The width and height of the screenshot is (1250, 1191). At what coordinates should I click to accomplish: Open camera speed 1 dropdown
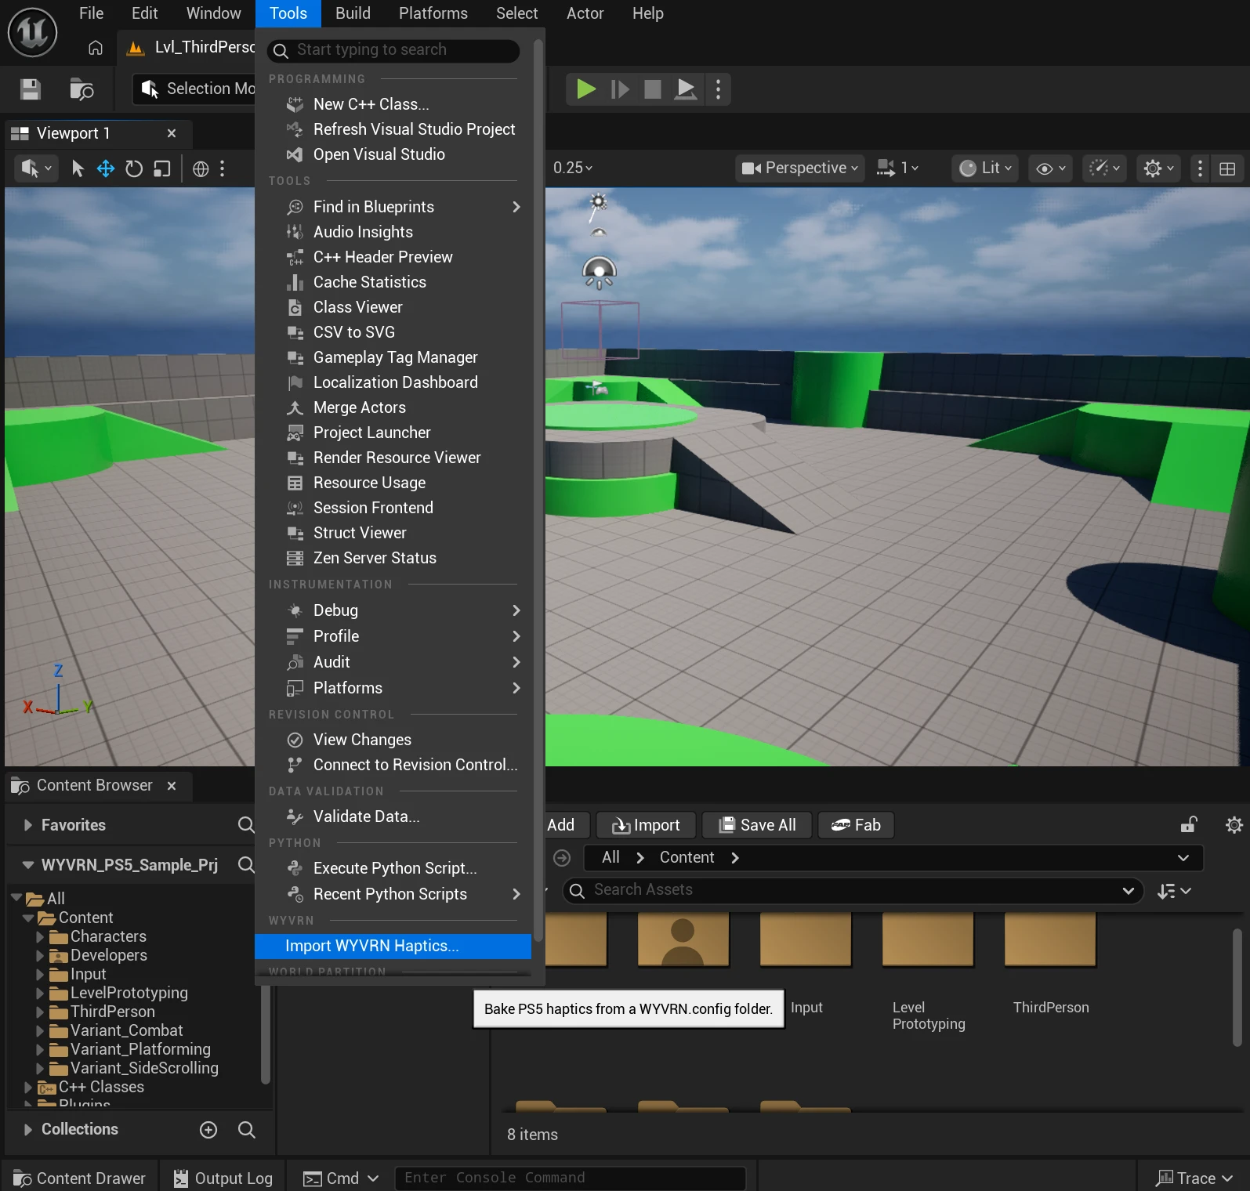(x=897, y=168)
